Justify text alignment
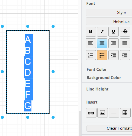Screen dimensions: 132x136 pyautogui.click(x=125, y=43)
